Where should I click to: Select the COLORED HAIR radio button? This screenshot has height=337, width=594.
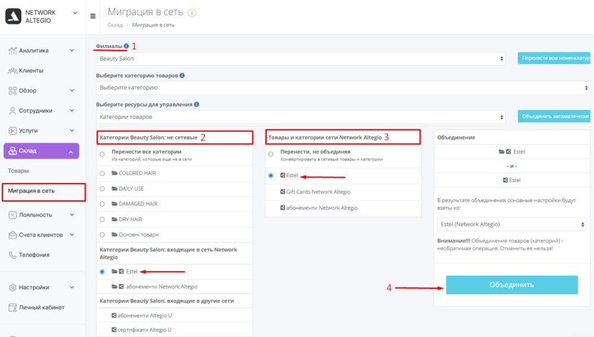pos(102,174)
